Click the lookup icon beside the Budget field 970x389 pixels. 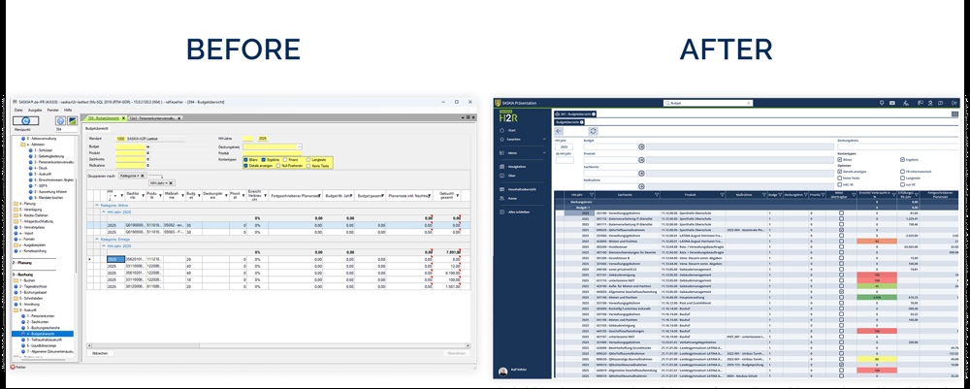pyautogui.click(x=640, y=146)
